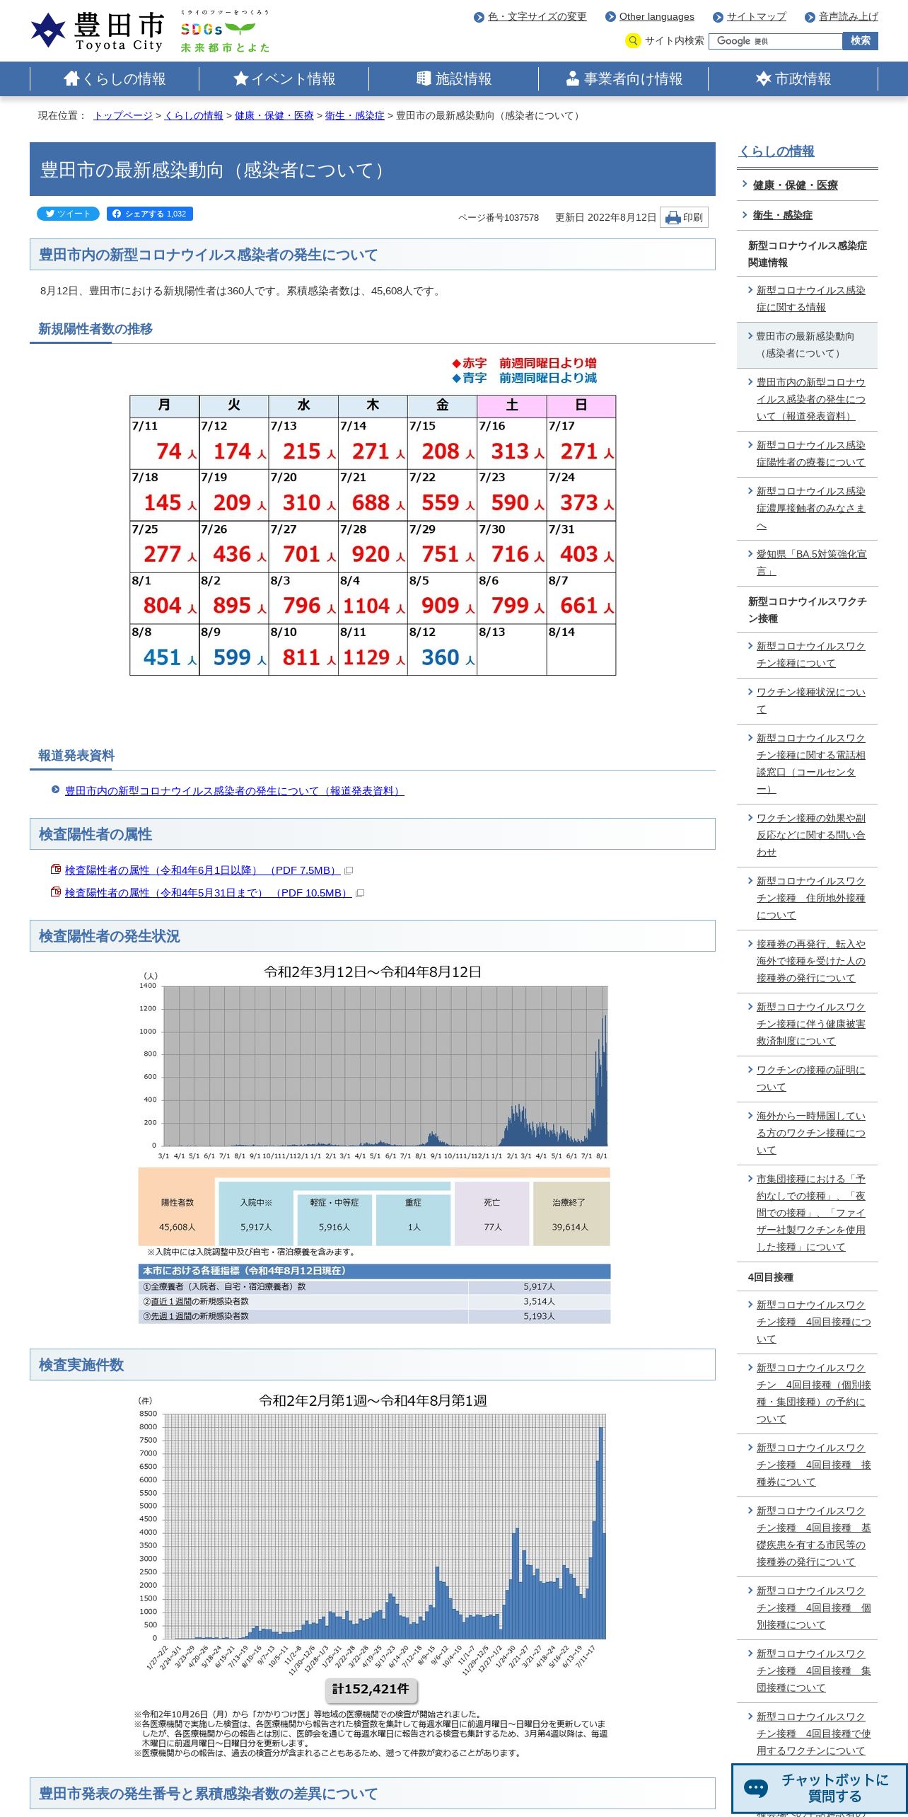Open sidebar 4回目接種について link
The width and height of the screenshot is (908, 1817).
click(813, 1322)
